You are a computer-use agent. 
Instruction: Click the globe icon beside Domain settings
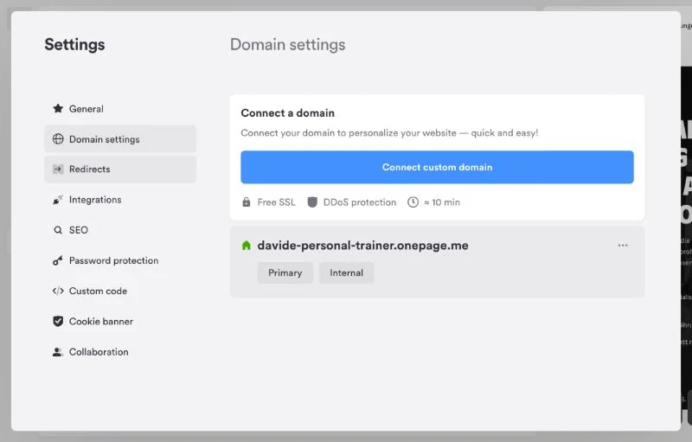pos(58,139)
